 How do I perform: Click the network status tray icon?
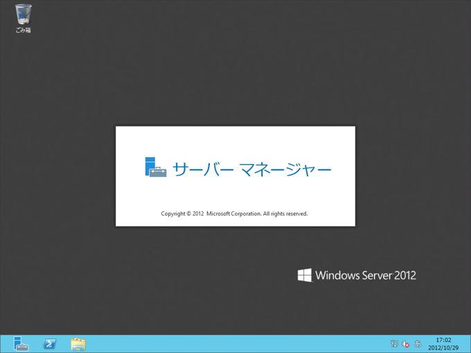point(394,344)
